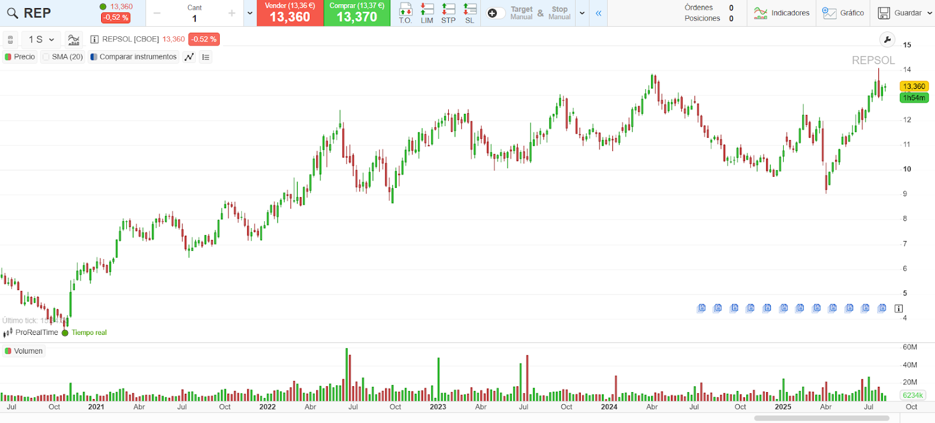
Task: Click the green Tiempo real status text
Action: click(x=89, y=333)
